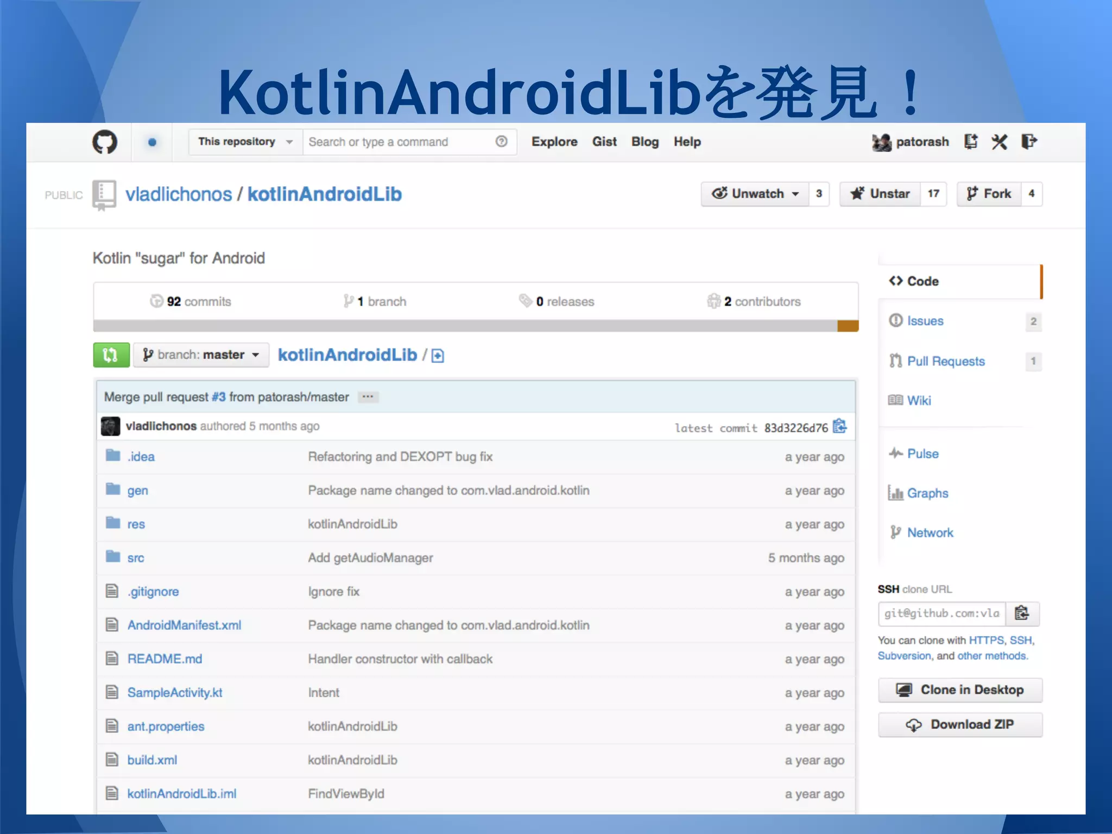Fork the repository

[x=989, y=194]
